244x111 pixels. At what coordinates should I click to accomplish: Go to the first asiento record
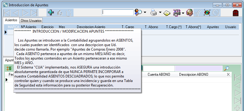coord(7,13)
